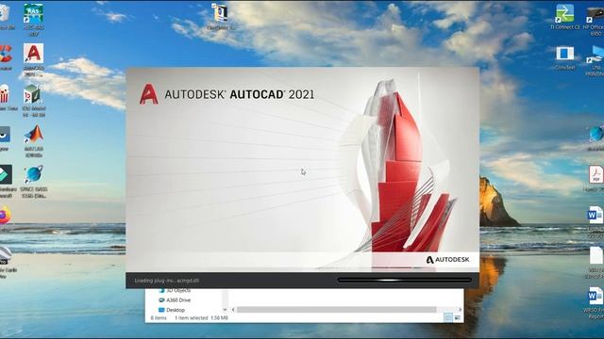This screenshot has width=604, height=339.
Task: Switch Explorer to large icons view
Action: click(457, 317)
